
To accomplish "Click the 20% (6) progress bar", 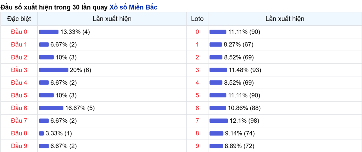I will [x=54, y=70].
